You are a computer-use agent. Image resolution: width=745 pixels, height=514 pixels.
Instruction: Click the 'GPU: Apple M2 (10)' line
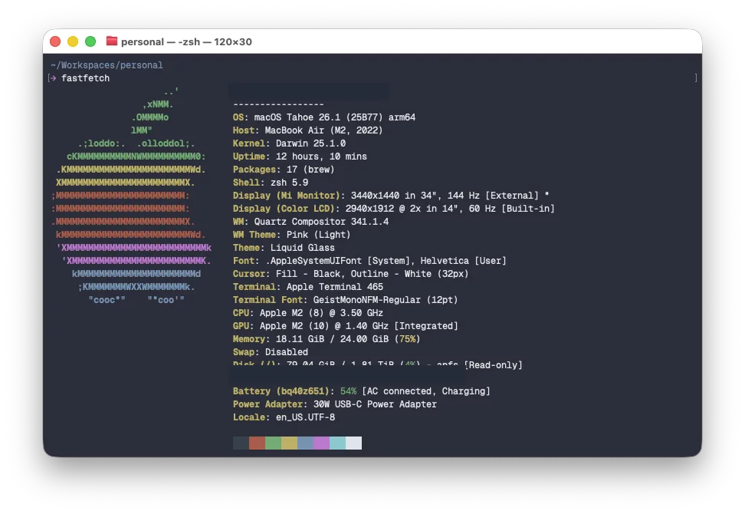pos(346,326)
